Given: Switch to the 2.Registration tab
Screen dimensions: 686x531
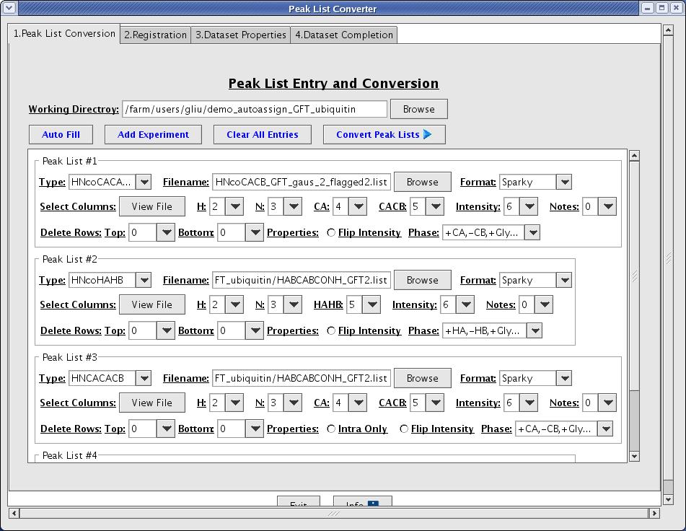Looking at the screenshot, I should (x=156, y=35).
